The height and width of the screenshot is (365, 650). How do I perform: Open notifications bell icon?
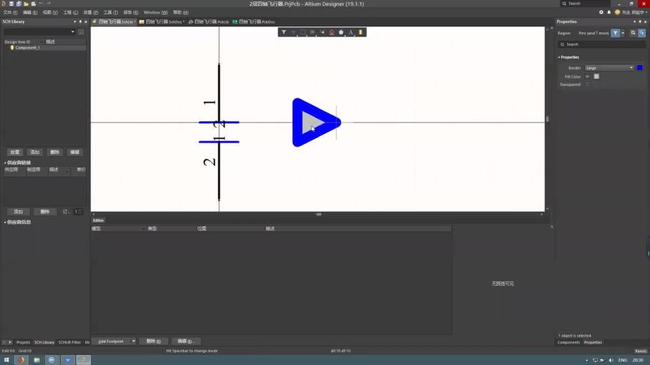609,12
